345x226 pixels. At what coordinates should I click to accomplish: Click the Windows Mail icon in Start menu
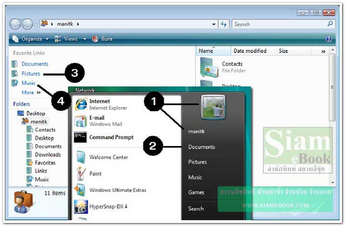[81, 121]
